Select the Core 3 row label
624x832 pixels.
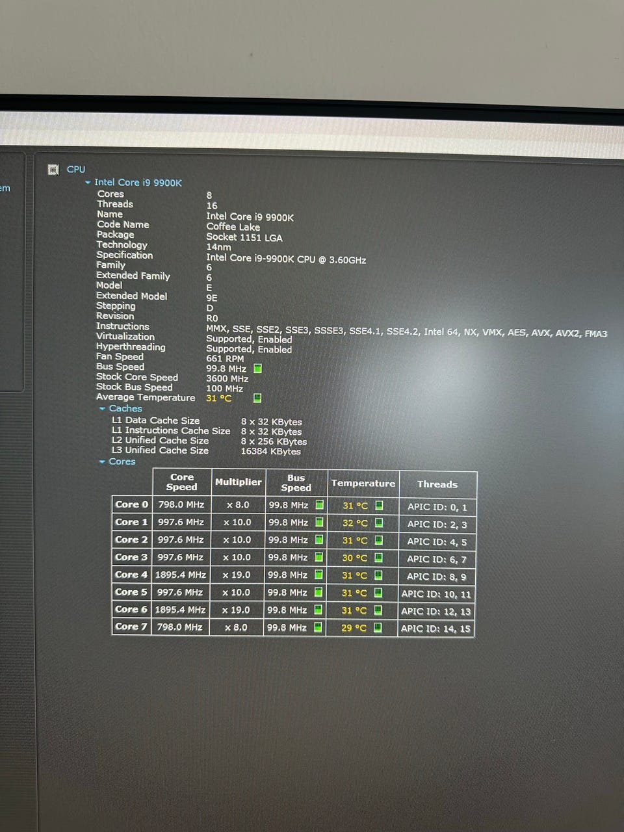tap(131, 557)
